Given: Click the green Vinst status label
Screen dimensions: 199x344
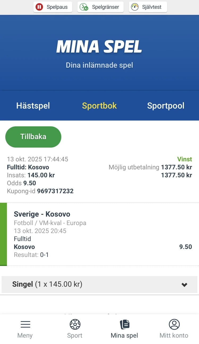Looking at the screenshot, I should tap(184, 159).
